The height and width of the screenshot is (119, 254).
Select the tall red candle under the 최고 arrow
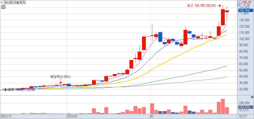223,17
